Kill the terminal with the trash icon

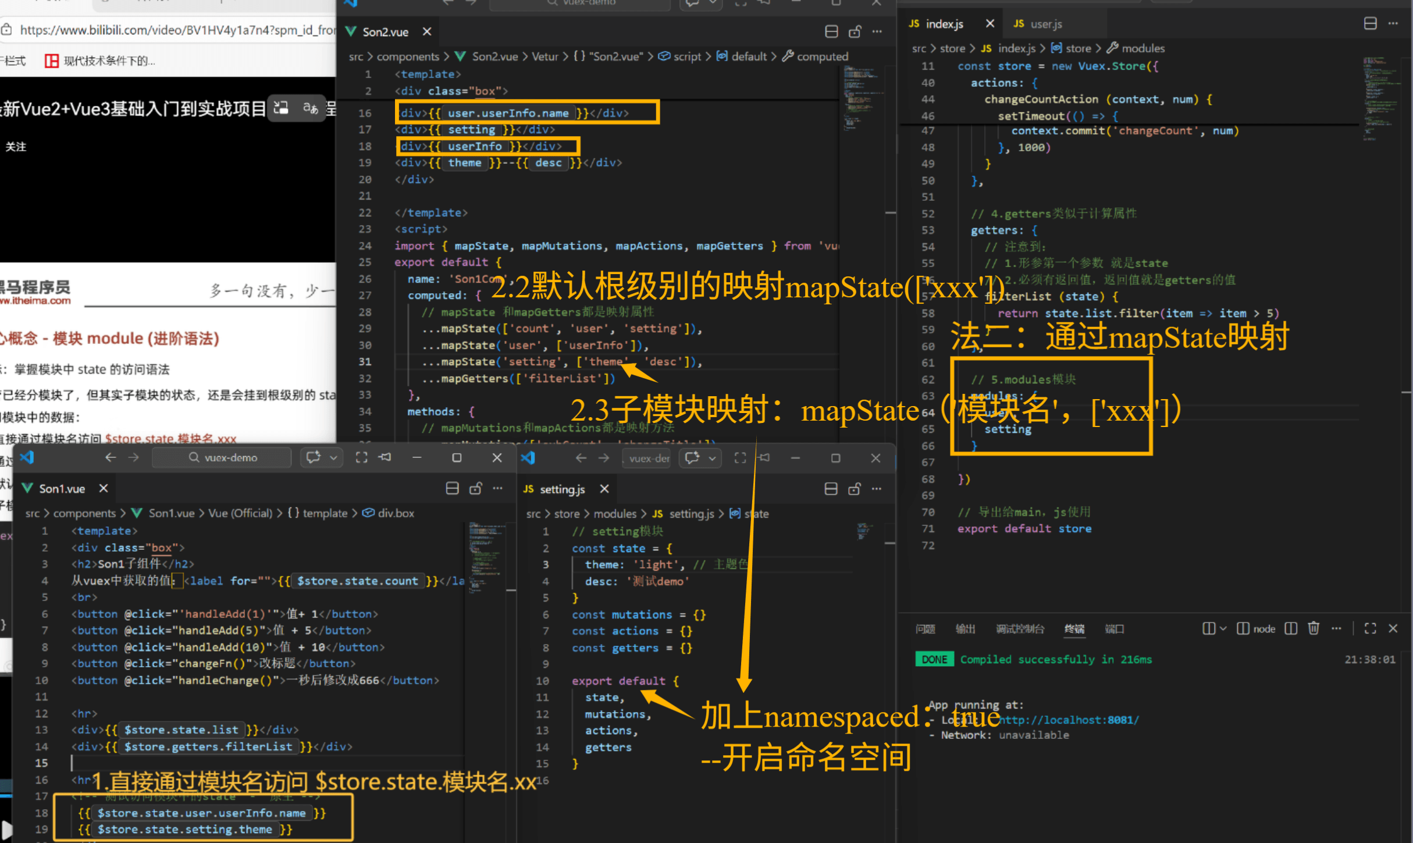(1314, 628)
